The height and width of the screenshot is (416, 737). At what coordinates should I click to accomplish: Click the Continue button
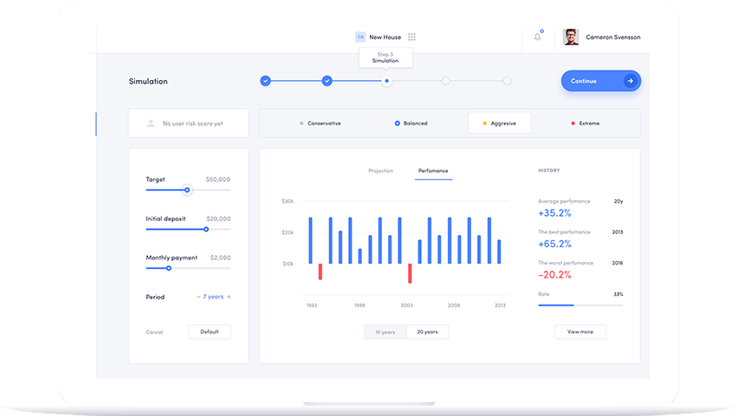click(x=600, y=81)
